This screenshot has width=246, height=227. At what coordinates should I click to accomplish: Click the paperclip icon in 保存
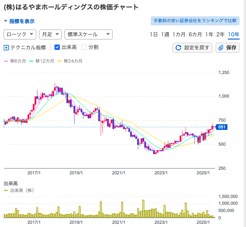(221, 48)
